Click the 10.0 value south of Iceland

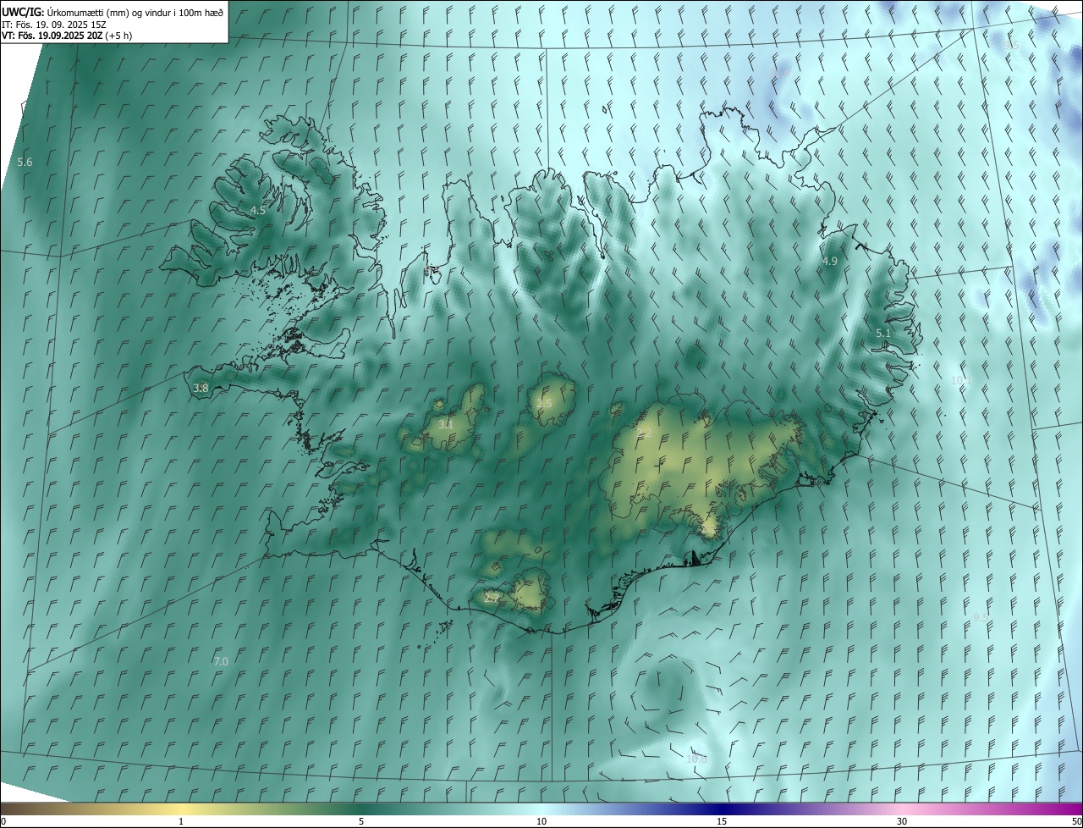pyautogui.click(x=696, y=759)
